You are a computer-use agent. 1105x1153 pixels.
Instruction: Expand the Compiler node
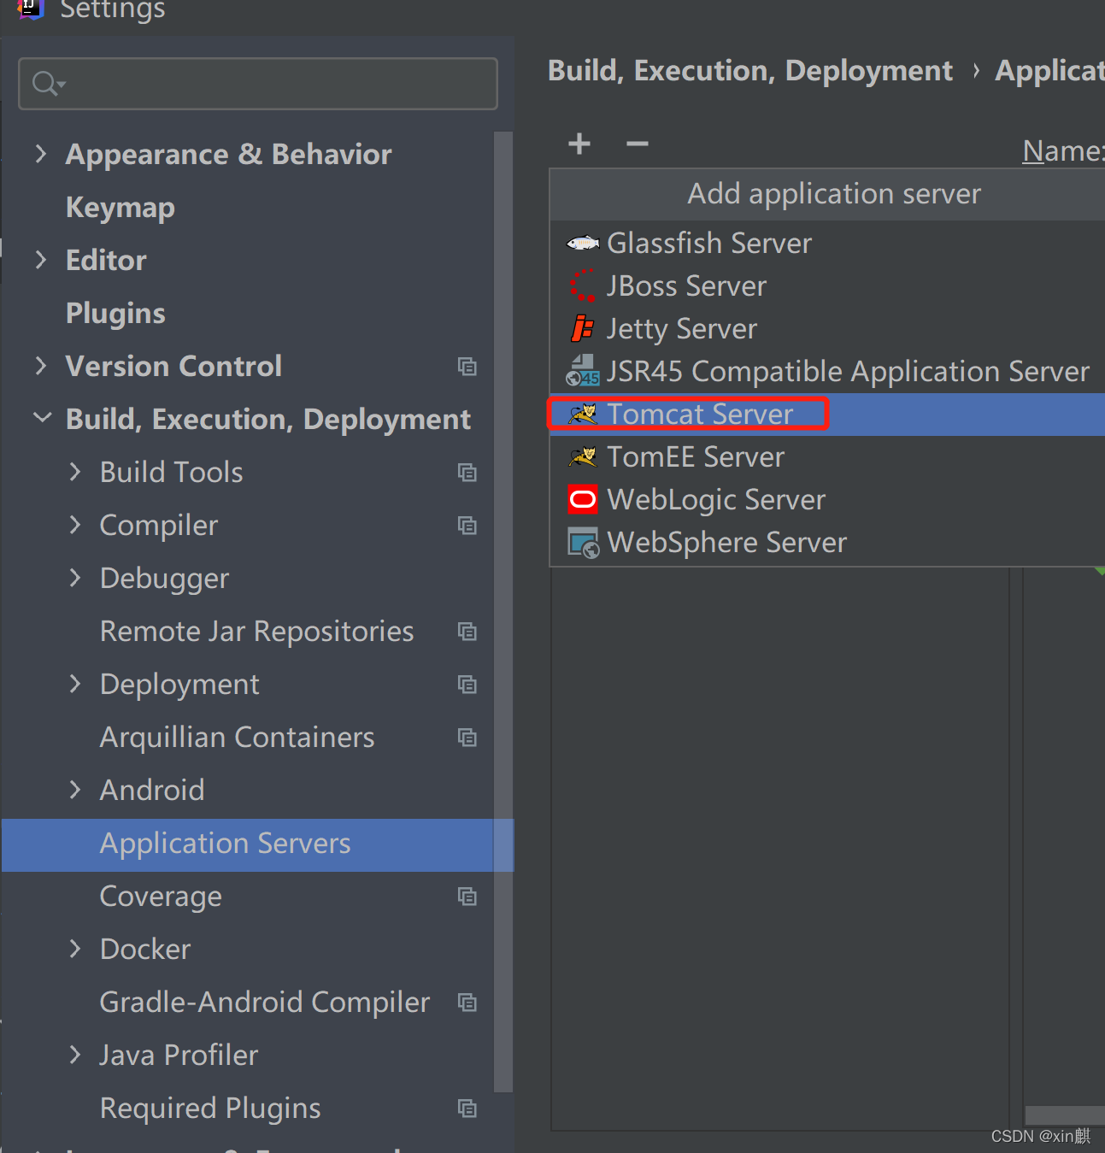coord(75,525)
